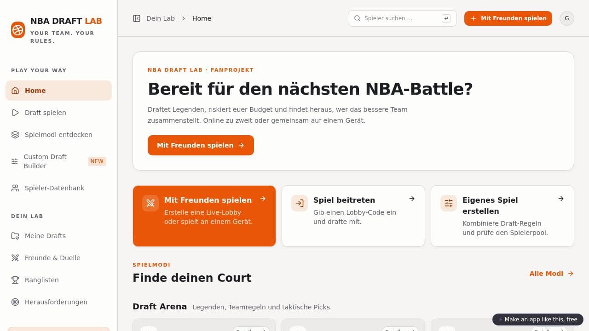Screen dimensions: 589x331
Task: Click the arrow on Spiel beitreten card
Action: pos(412,199)
